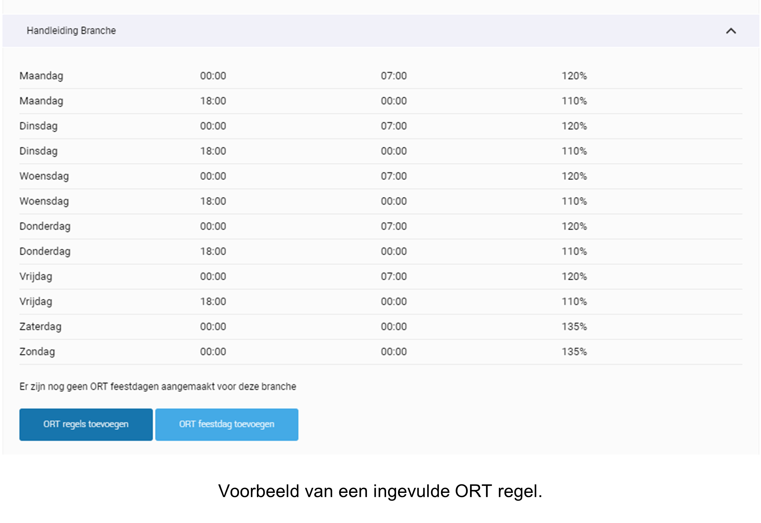The width and height of the screenshot is (761, 523).
Task: Click Zondag 135% percentage value
Action: coord(574,352)
